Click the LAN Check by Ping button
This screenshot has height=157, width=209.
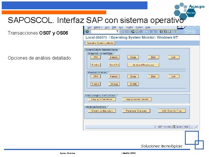[172, 111]
